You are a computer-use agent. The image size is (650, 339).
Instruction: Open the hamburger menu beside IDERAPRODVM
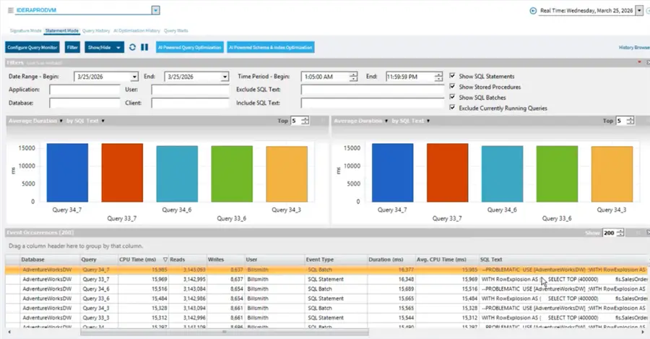10,10
